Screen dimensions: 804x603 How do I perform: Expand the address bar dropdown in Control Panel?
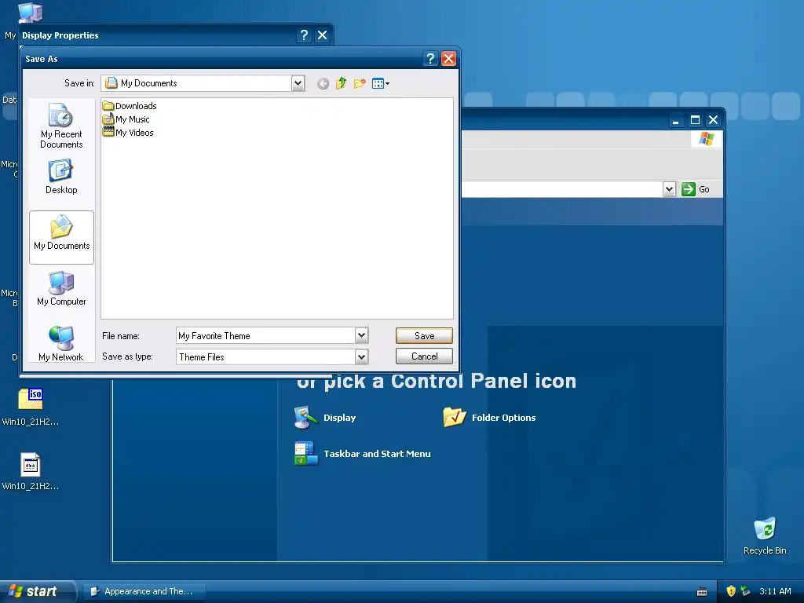pyautogui.click(x=669, y=189)
